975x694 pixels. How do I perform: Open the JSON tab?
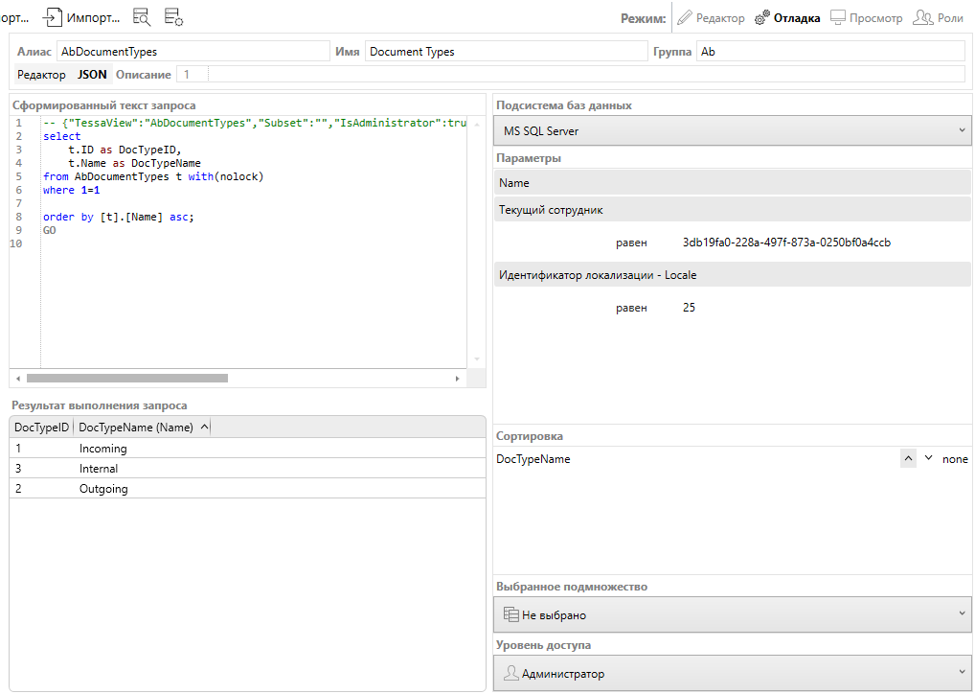(92, 75)
